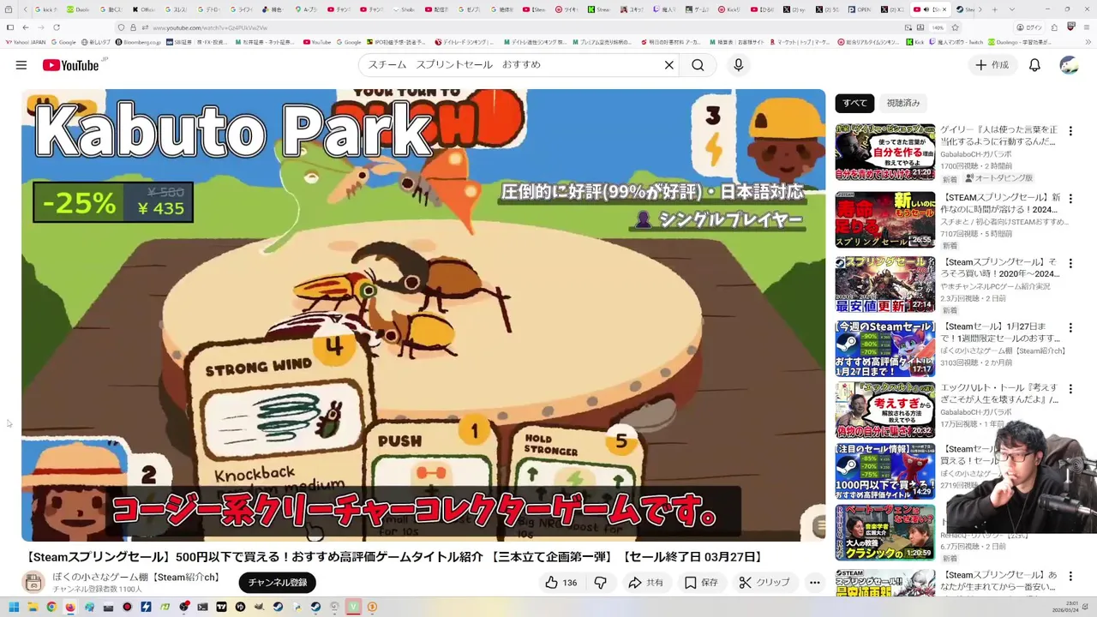Open more actions ellipsis under video
1097x617 pixels.
click(815, 583)
